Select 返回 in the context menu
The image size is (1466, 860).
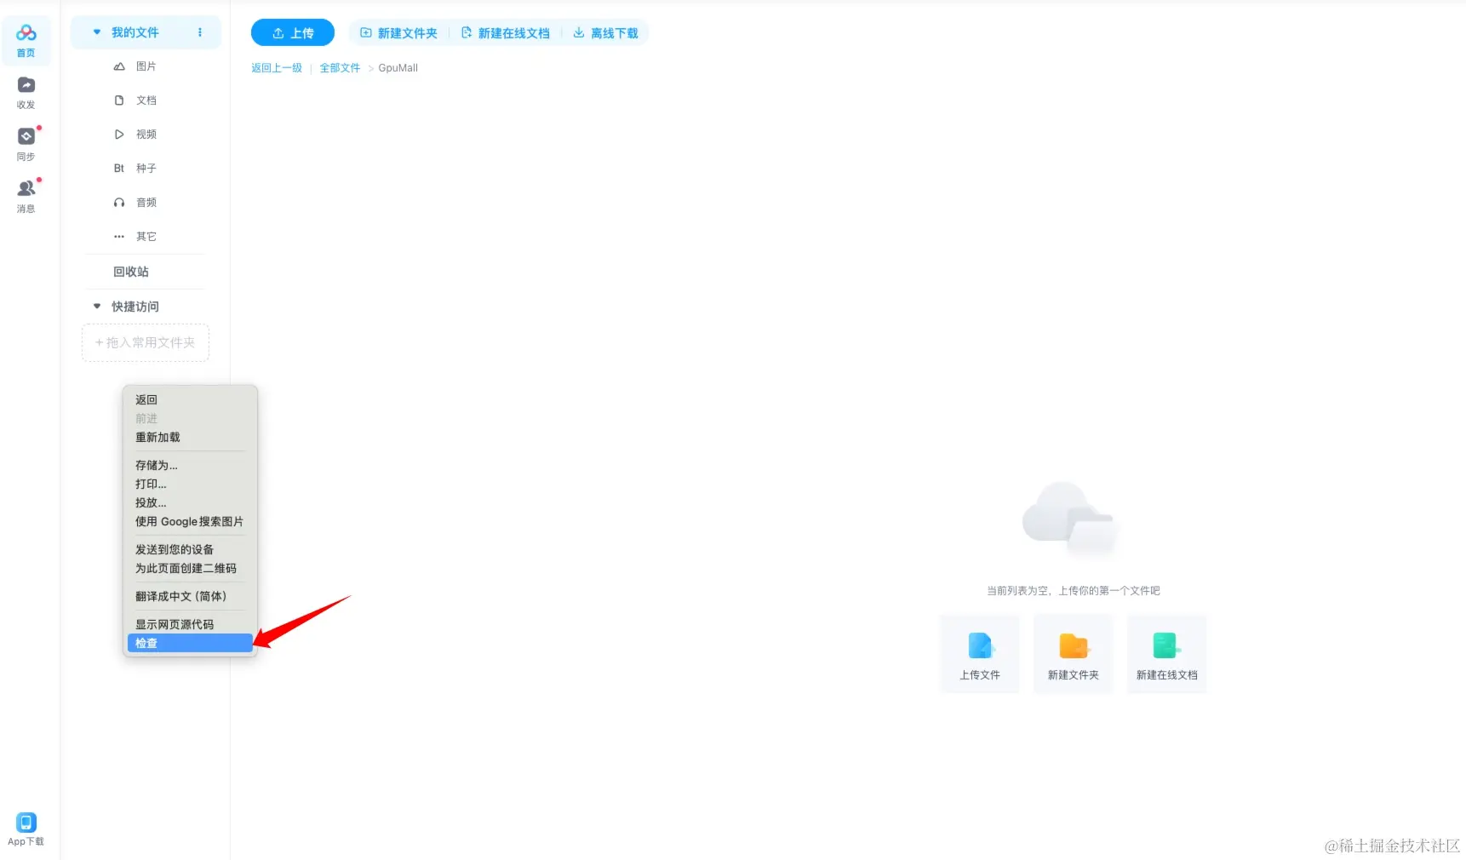[190, 399]
